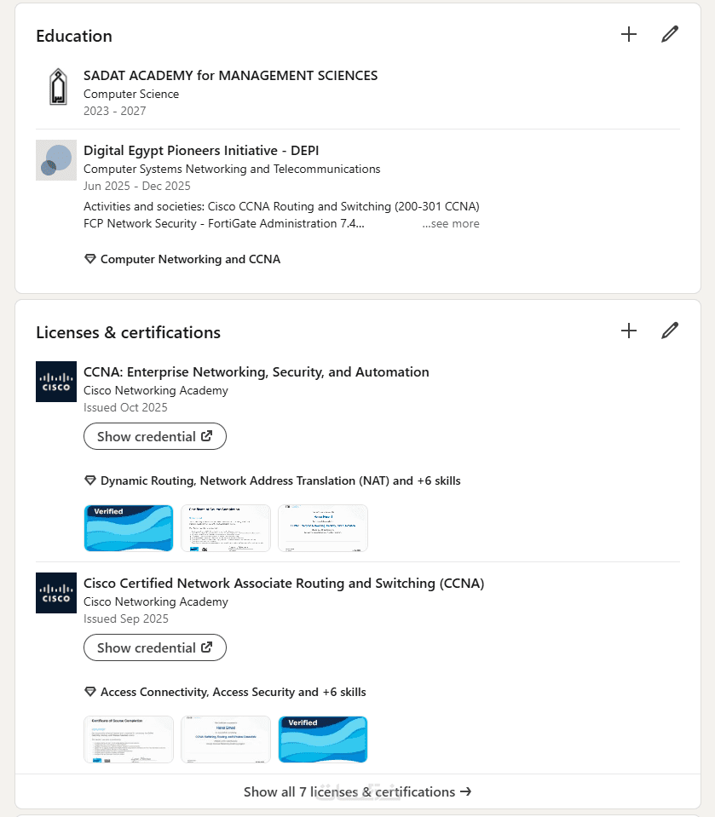Viewport: 715px width, 817px height.
Task: Click the Cisco logo beside Cisco Certified Network Associate
Action: point(56,592)
